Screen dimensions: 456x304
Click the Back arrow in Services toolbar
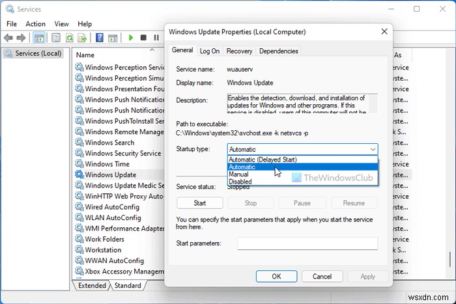point(8,38)
